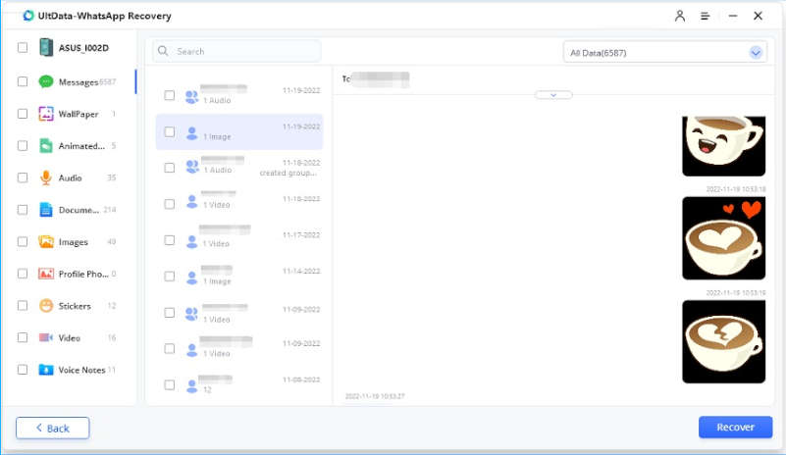Click contact avatar of 11-08-2022 chat
Viewport: 786px width, 455px height.
click(191, 385)
